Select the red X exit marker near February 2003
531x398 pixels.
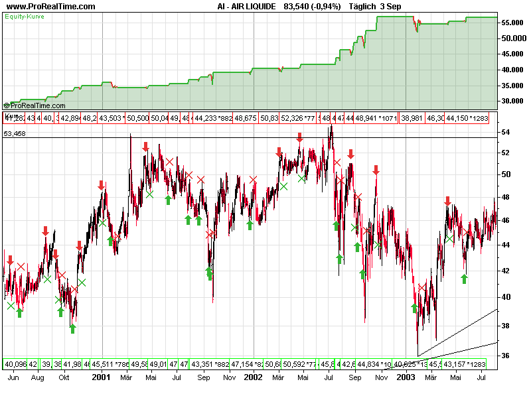click(422, 287)
